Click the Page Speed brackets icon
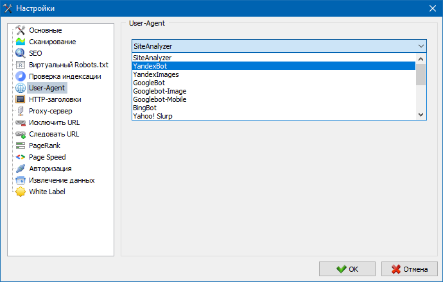This screenshot has height=282, width=443. [x=21, y=157]
